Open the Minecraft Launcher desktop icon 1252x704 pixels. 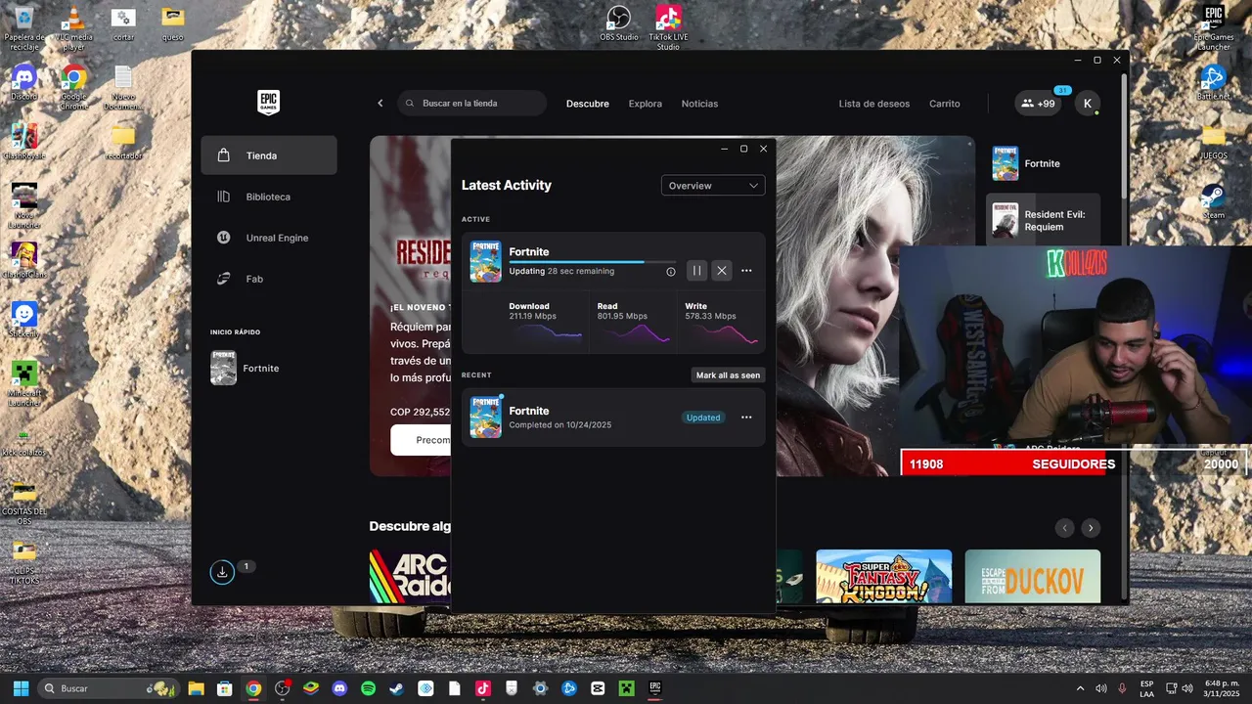24,383
